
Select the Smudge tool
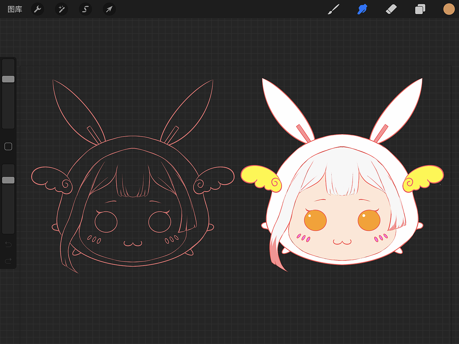pos(363,9)
